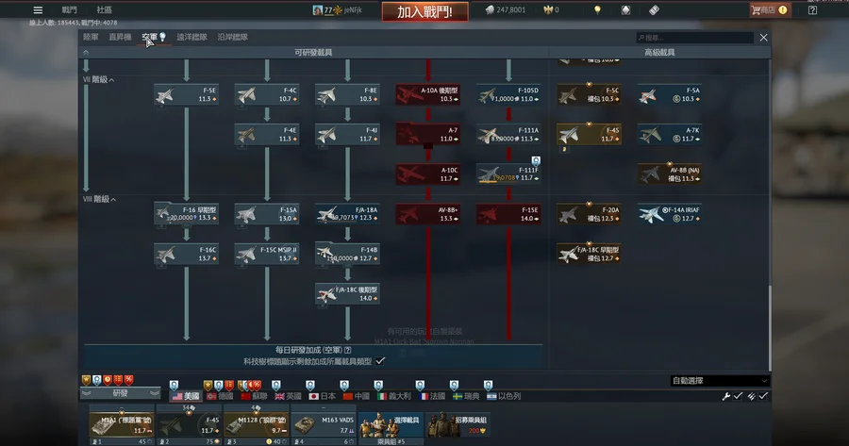Screen dimensions: 849x446
Task: Select the M1A1 crew slot
Action: pos(122,425)
